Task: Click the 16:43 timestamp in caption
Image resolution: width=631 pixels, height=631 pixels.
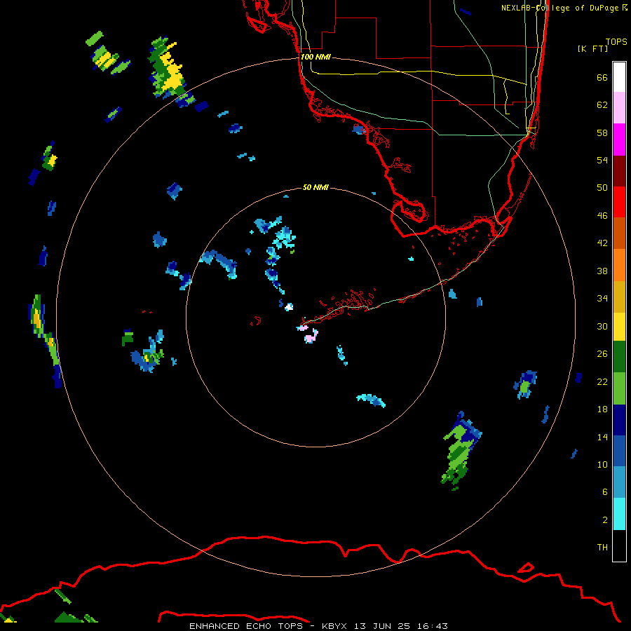Action: coord(433,626)
